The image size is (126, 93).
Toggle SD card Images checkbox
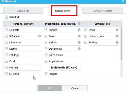(46, 74)
